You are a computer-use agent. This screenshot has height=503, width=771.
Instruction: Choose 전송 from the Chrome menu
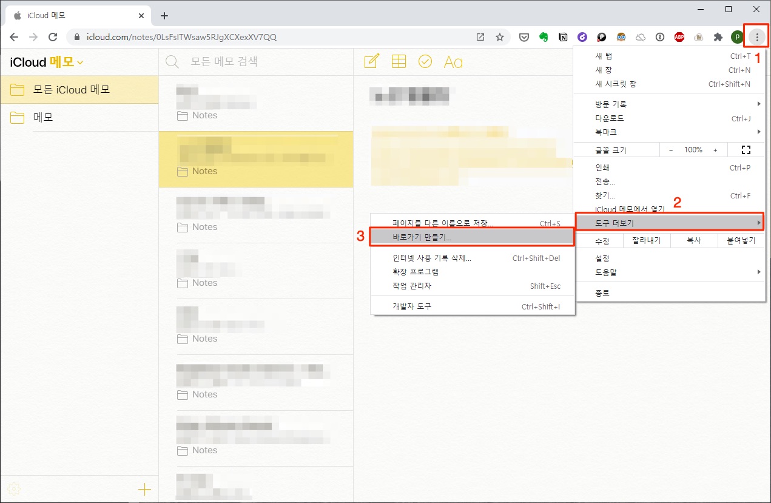tap(669, 181)
